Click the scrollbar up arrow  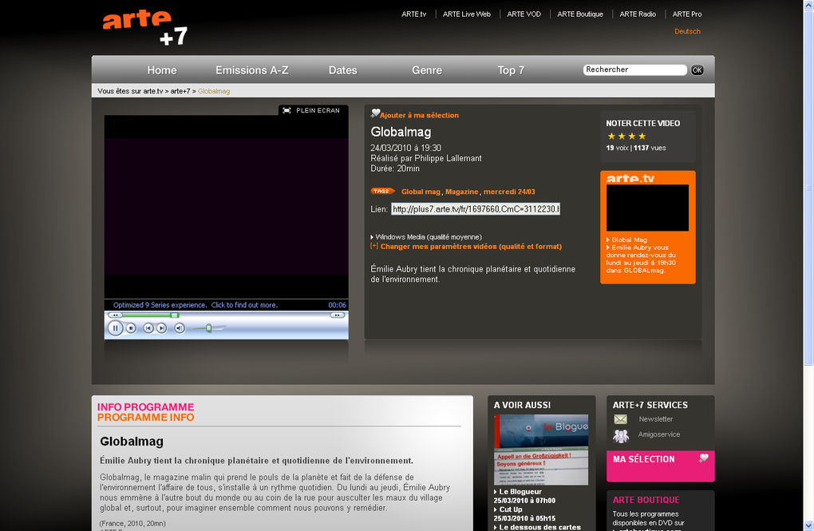click(808, 4)
